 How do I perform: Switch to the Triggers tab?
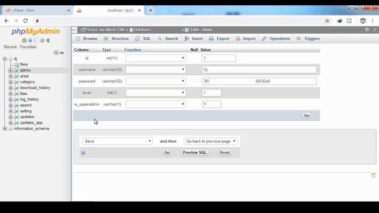[x=308, y=38]
